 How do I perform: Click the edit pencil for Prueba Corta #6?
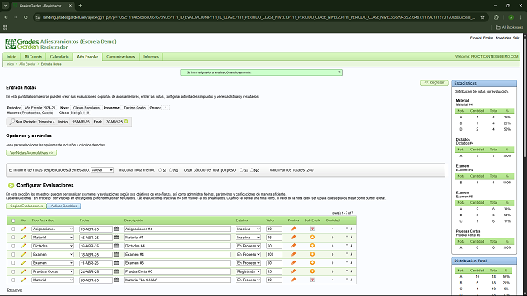pyautogui.click(x=23, y=271)
